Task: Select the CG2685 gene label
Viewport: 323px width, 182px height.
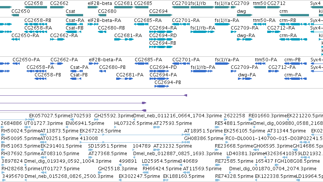Action: (x=143, y=3)
